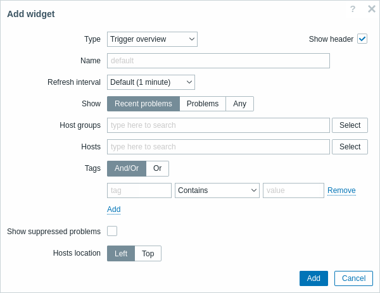The width and height of the screenshot is (380, 293).
Task: Set Hosts location to Top
Action: tap(148, 254)
